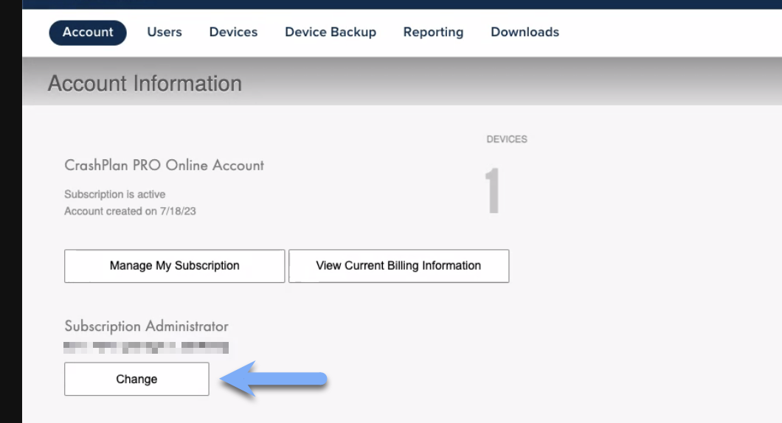
Task: Open the Downloads tab
Action: click(x=525, y=32)
